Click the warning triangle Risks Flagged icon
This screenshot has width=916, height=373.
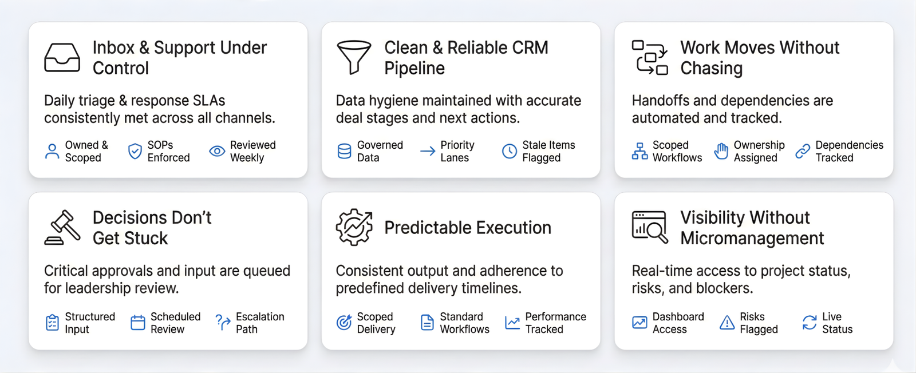click(727, 323)
